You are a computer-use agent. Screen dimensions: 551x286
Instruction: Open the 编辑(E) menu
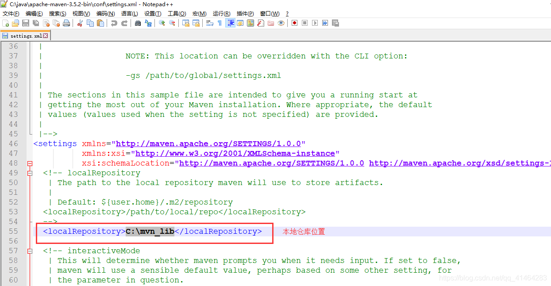pyautogui.click(x=34, y=14)
